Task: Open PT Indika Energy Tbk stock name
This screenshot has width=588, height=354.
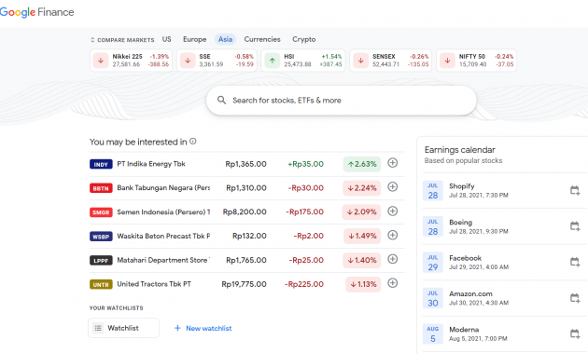Action: tap(151, 164)
